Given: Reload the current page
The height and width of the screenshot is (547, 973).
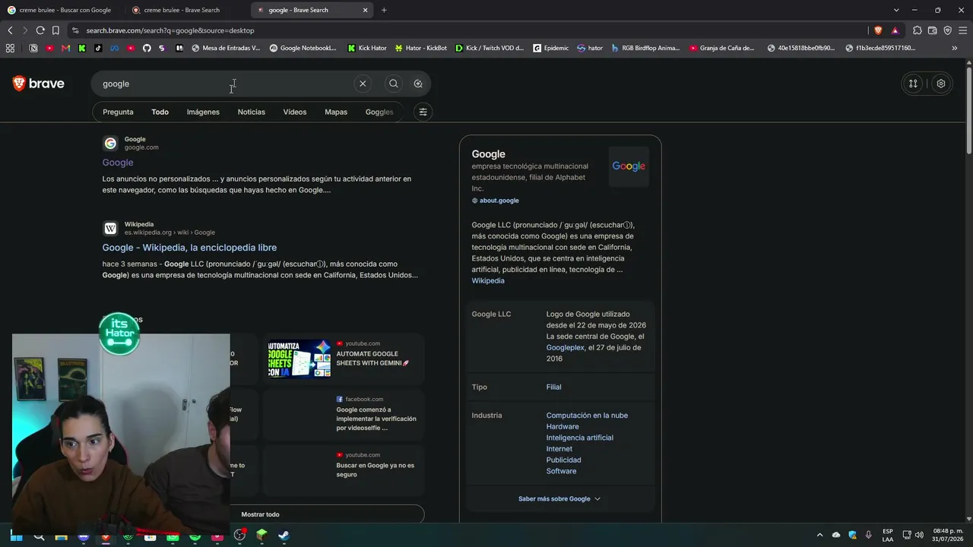Looking at the screenshot, I should [40, 30].
